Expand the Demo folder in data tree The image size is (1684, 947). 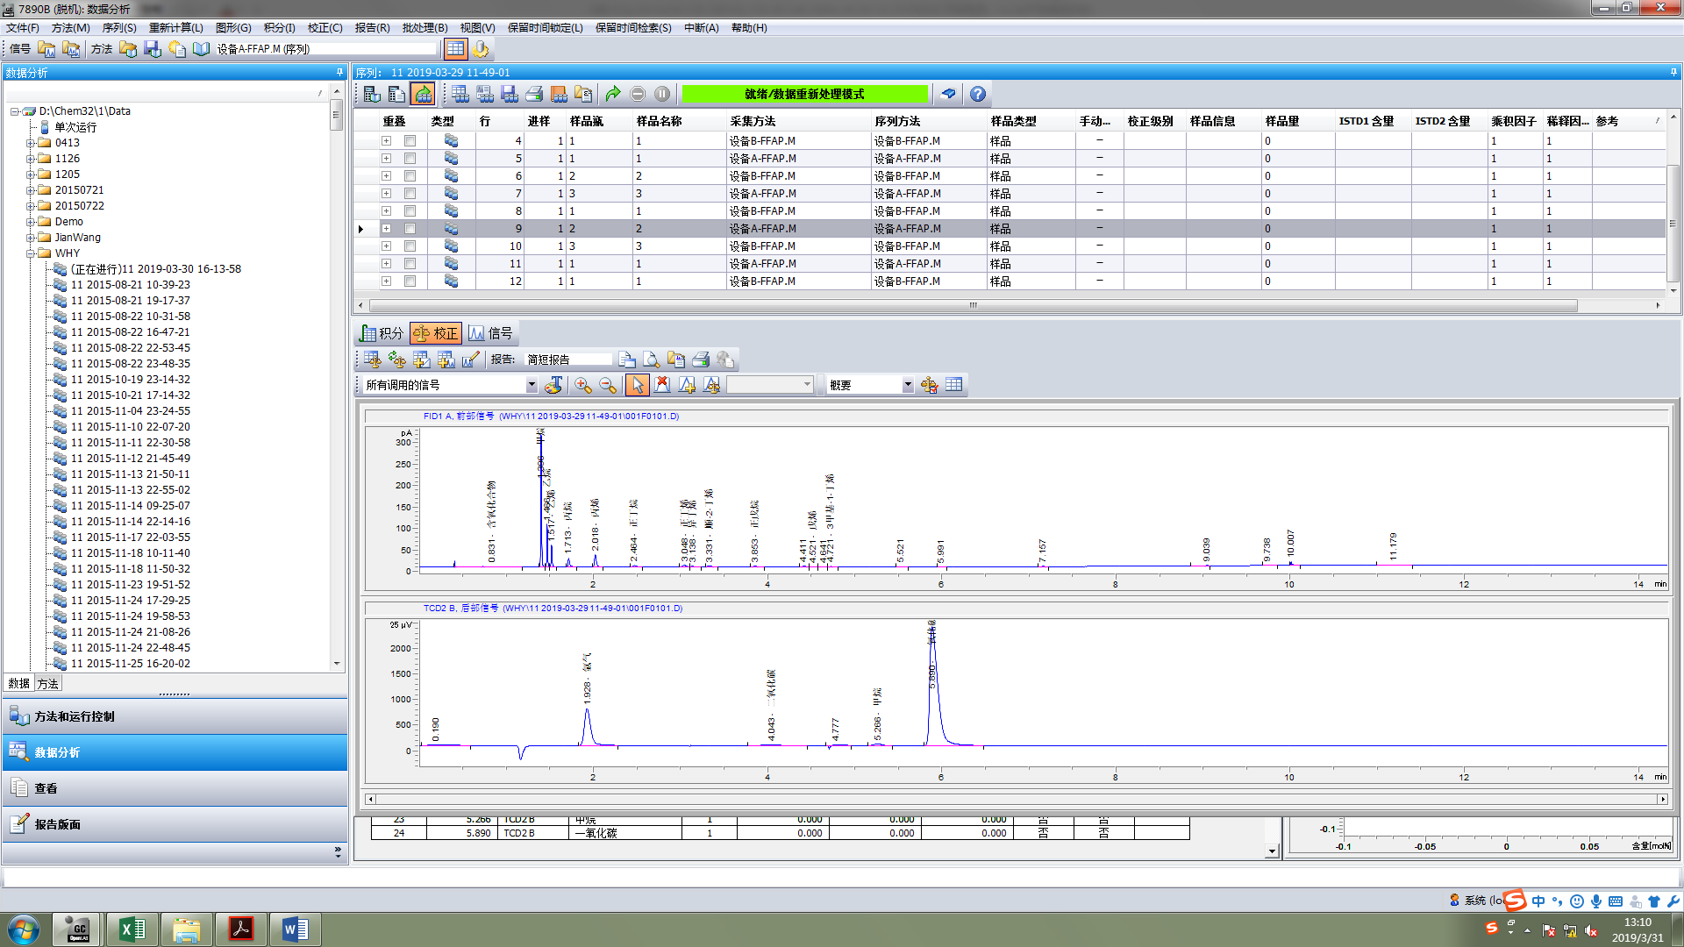click(31, 222)
